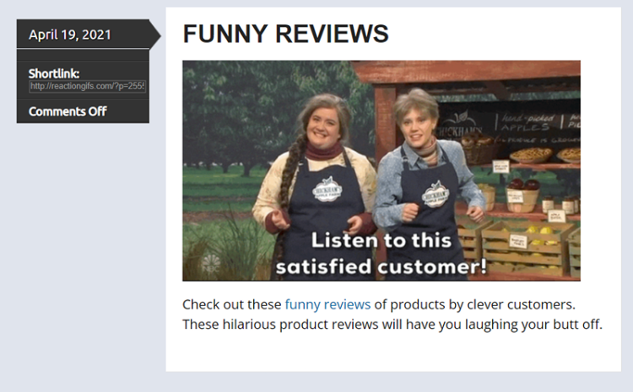
Task: Click the empty dark bar below the date
Action: pos(83,56)
